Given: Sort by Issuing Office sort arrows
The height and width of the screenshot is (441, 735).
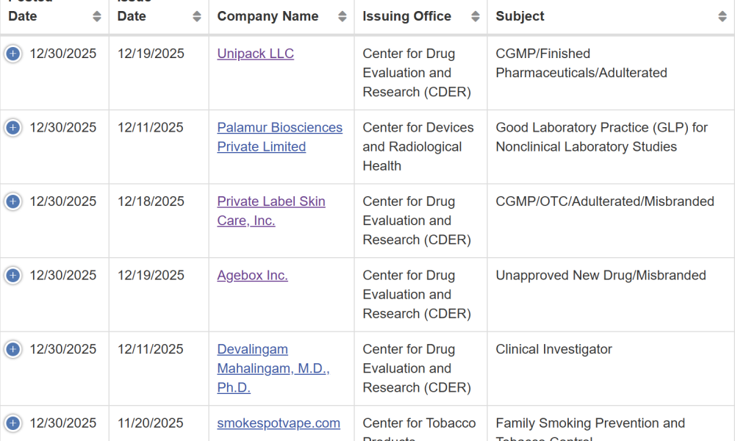Looking at the screenshot, I should [x=476, y=16].
